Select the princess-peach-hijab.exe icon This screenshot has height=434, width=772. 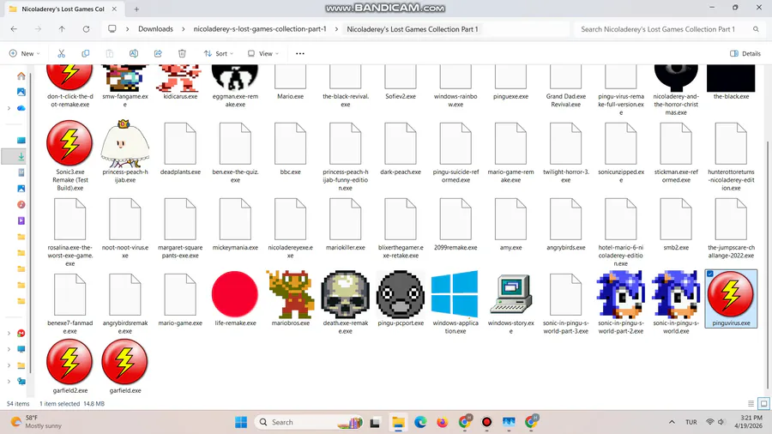point(124,143)
